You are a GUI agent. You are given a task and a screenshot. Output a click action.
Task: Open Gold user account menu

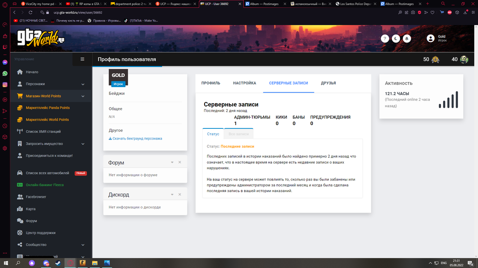coord(437,38)
